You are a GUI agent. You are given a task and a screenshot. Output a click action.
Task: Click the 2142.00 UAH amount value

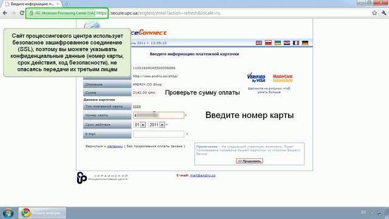144,92
